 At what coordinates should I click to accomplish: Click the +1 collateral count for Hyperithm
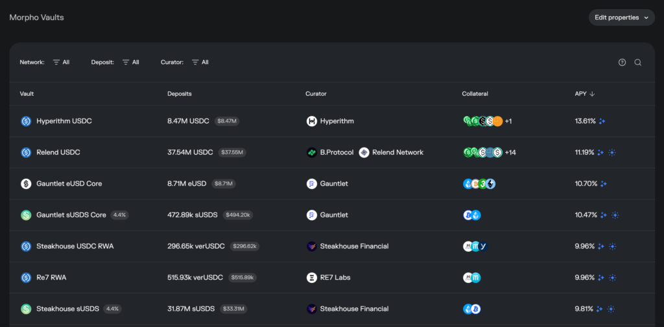click(x=508, y=121)
